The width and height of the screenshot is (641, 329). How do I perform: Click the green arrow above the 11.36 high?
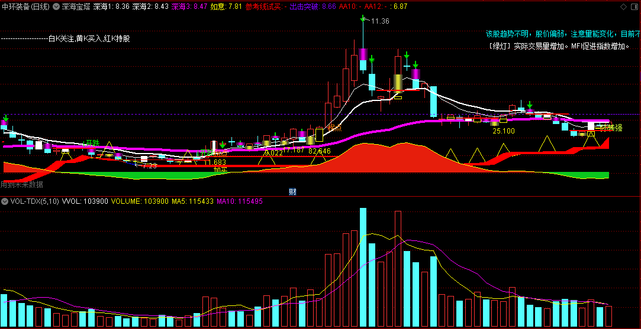[x=363, y=18]
